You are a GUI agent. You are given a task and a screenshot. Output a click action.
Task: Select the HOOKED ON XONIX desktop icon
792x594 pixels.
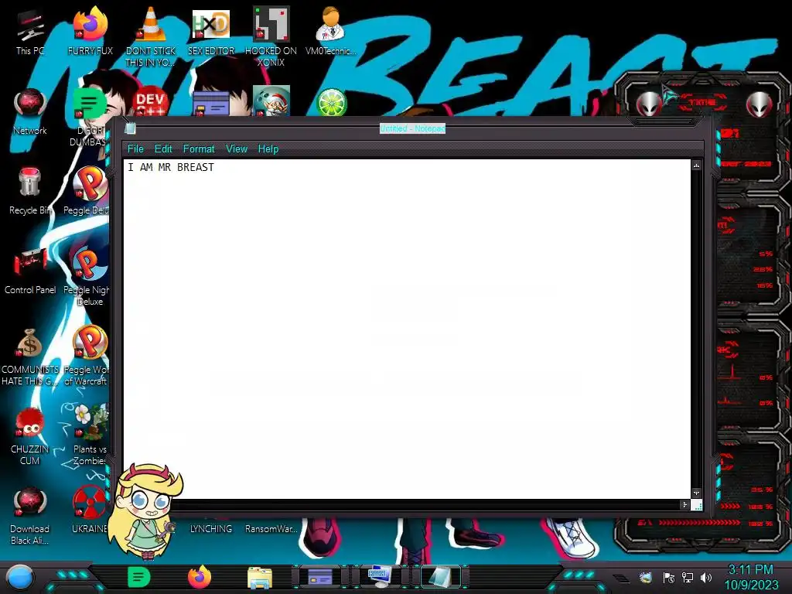click(x=271, y=36)
